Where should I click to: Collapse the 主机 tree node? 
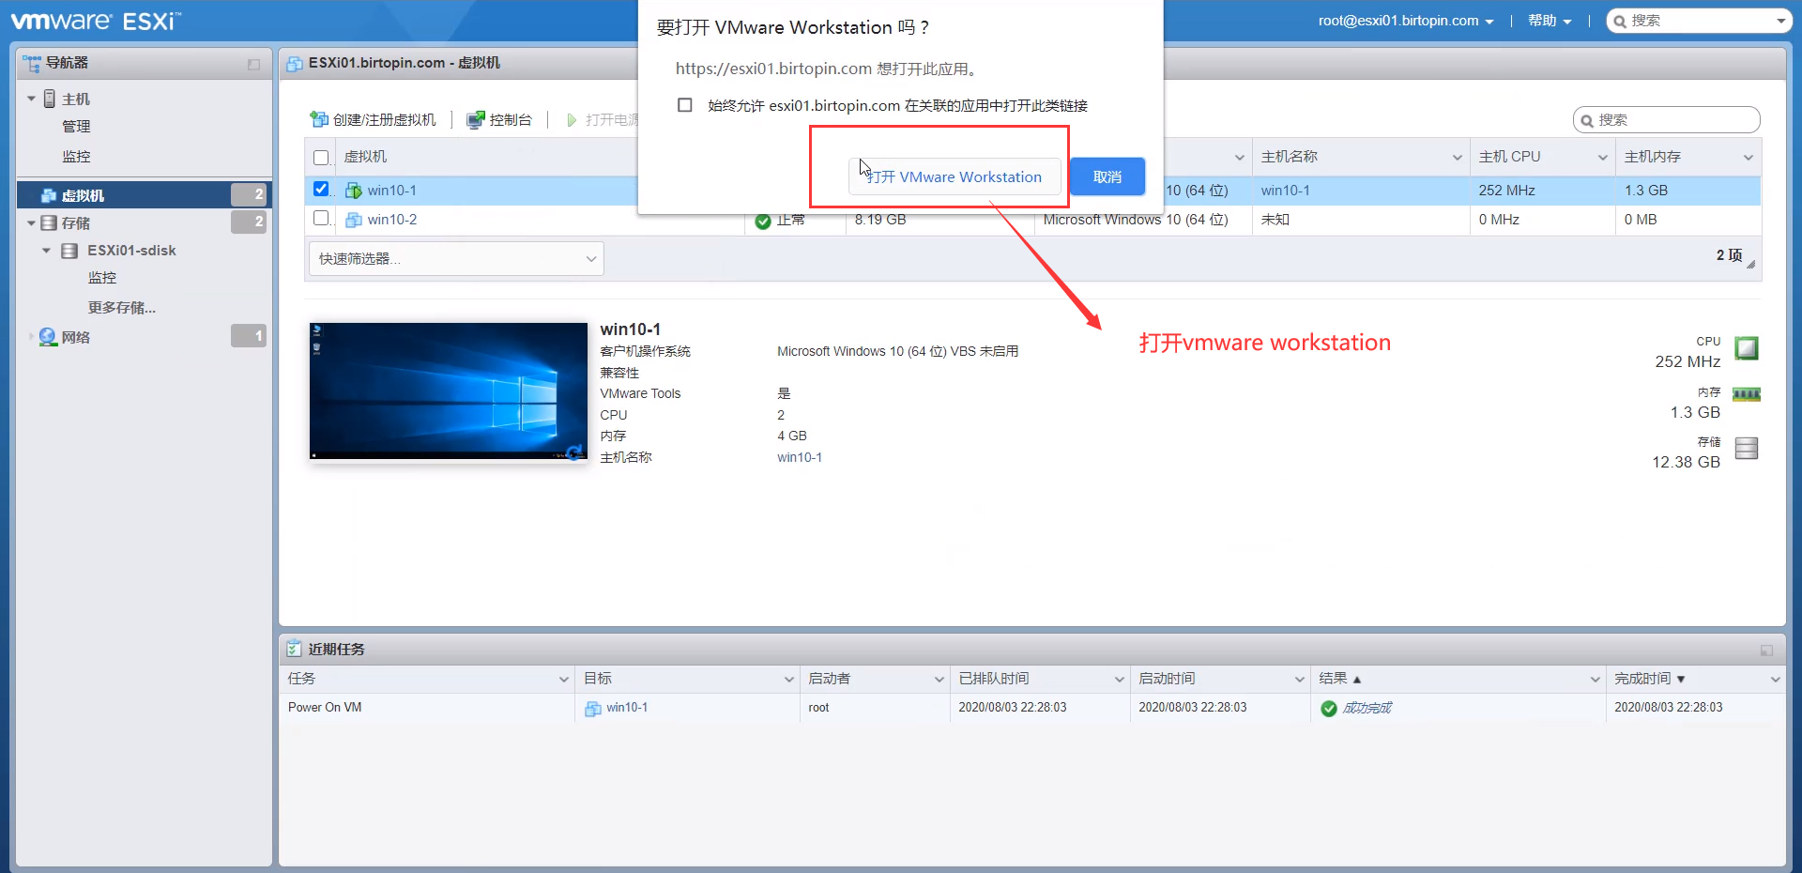(32, 99)
